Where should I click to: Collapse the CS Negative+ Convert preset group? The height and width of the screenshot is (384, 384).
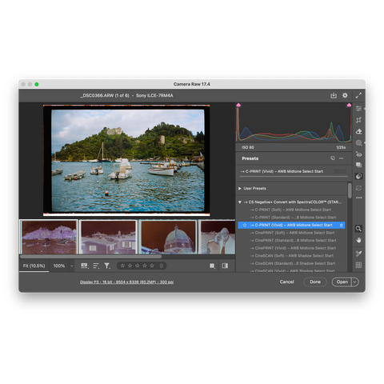tap(240, 202)
